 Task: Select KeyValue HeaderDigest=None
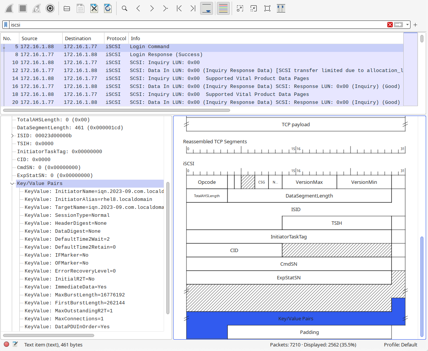click(x=65, y=223)
